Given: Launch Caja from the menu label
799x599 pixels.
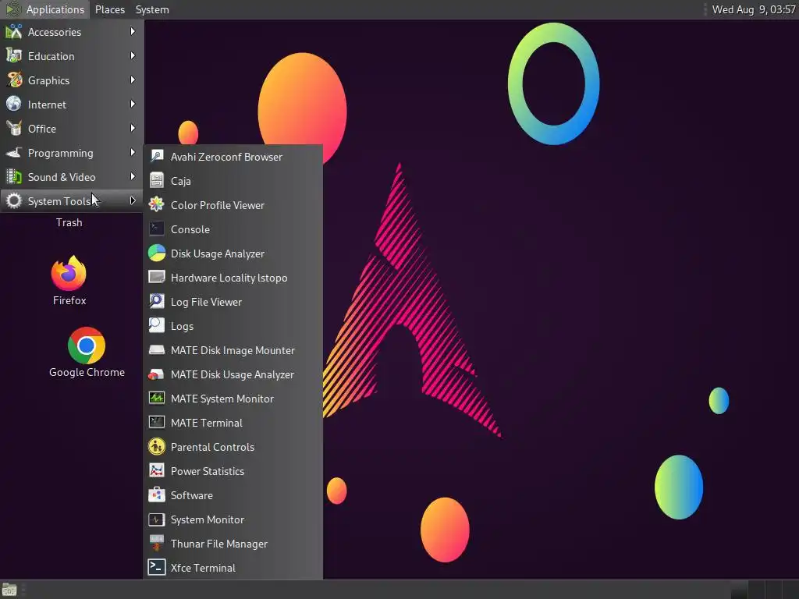Looking at the screenshot, I should pos(180,181).
